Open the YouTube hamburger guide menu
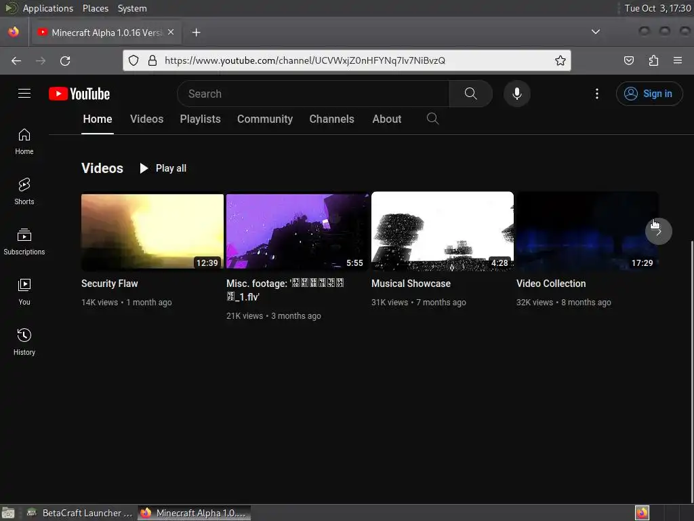This screenshot has width=694, height=521. (24, 94)
